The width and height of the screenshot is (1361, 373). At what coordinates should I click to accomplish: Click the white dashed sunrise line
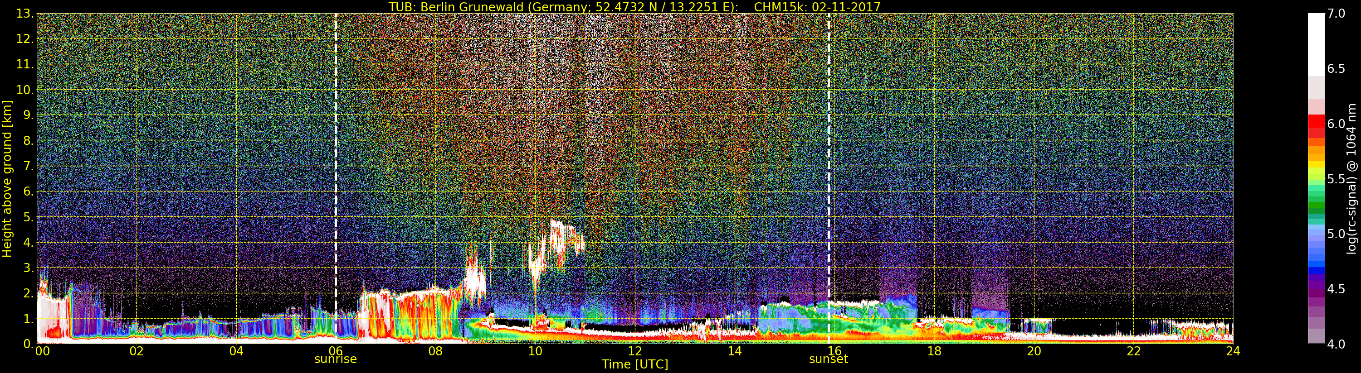pos(336,158)
